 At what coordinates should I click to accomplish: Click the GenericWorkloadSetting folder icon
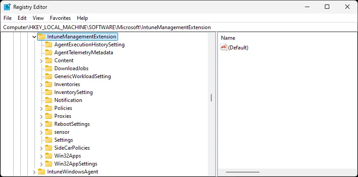point(49,76)
